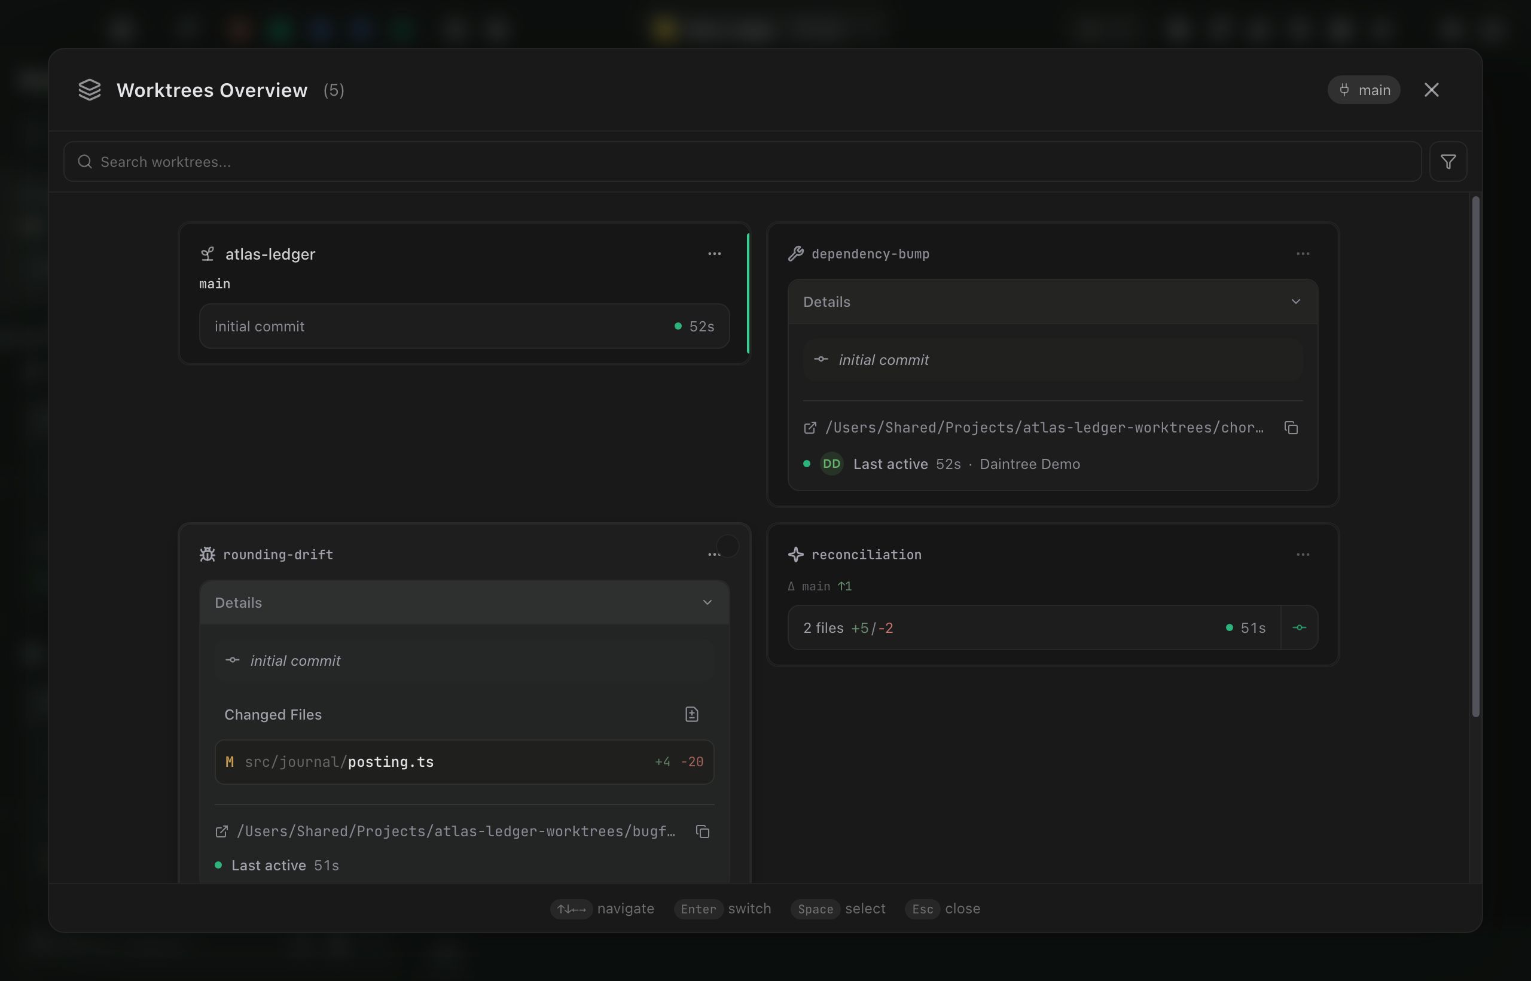This screenshot has width=1531, height=981.
Task: Click the Esc close shortcut hint
Action: [943, 909]
